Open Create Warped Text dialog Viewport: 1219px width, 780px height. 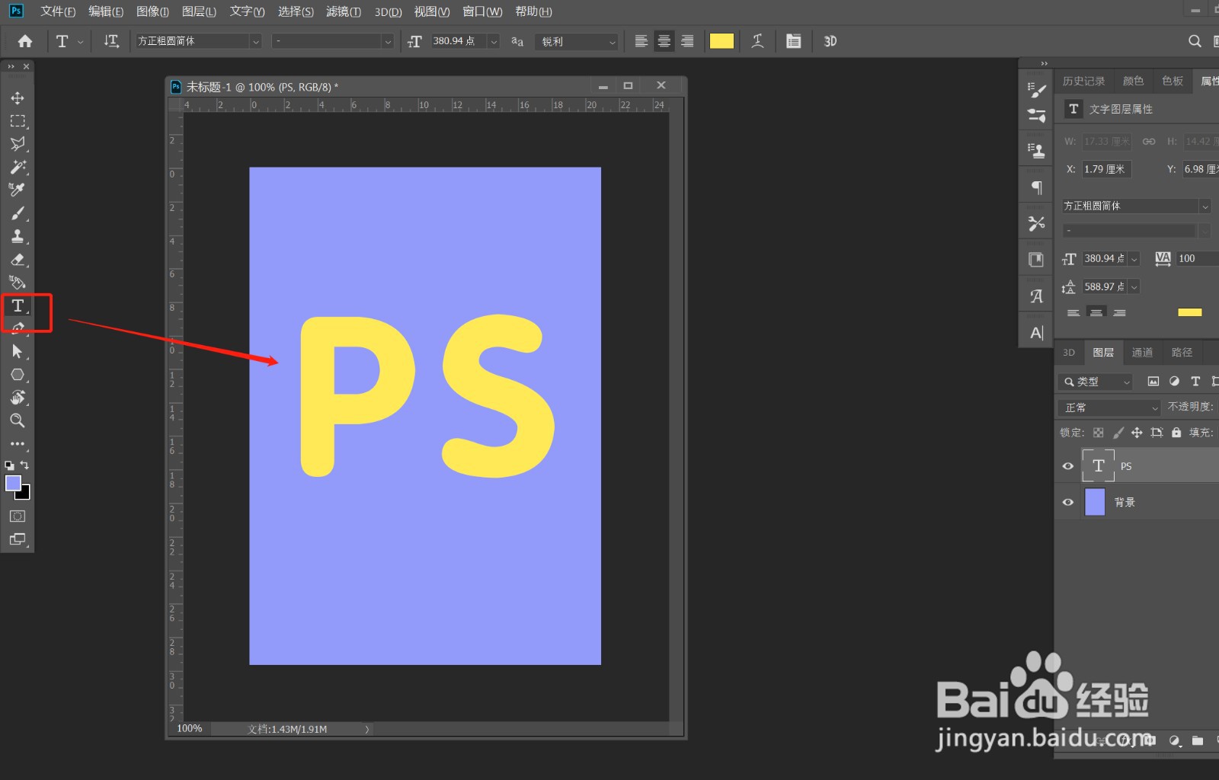[x=757, y=41]
